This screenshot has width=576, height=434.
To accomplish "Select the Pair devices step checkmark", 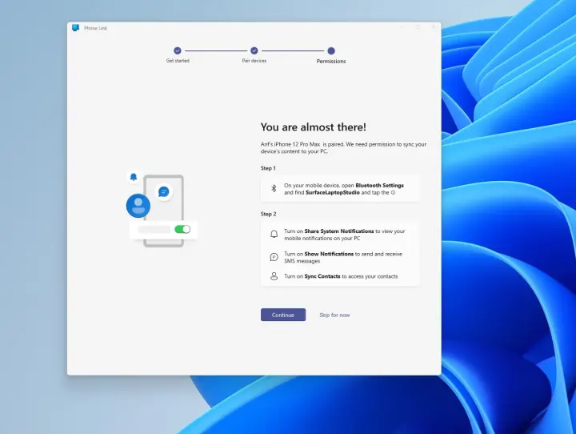I will tap(254, 50).
